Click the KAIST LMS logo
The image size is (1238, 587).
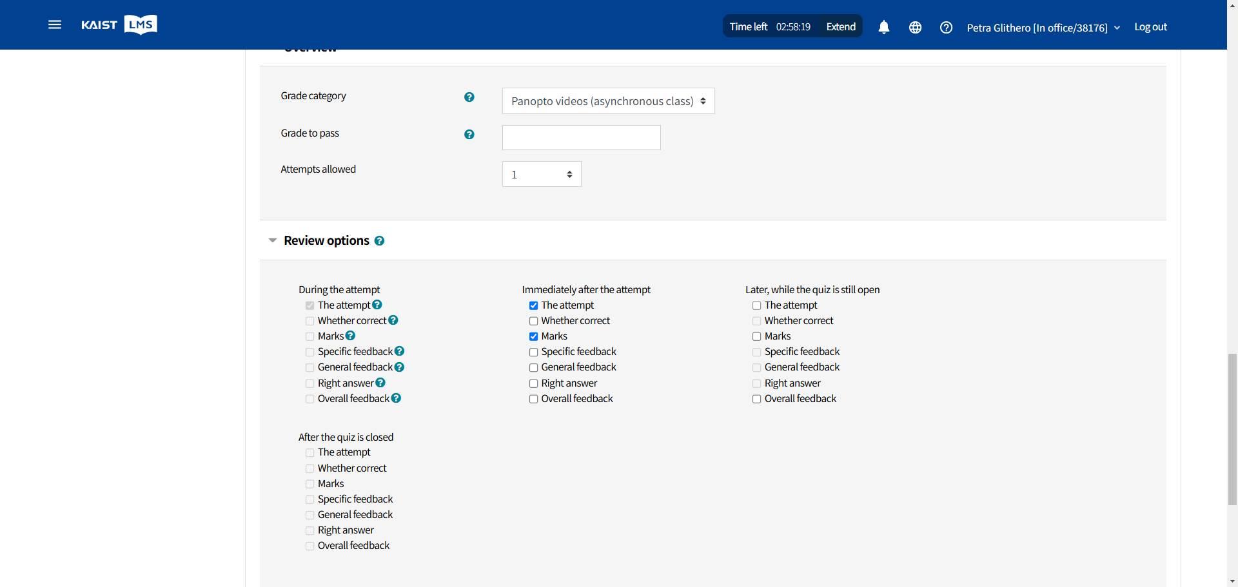coord(119,24)
